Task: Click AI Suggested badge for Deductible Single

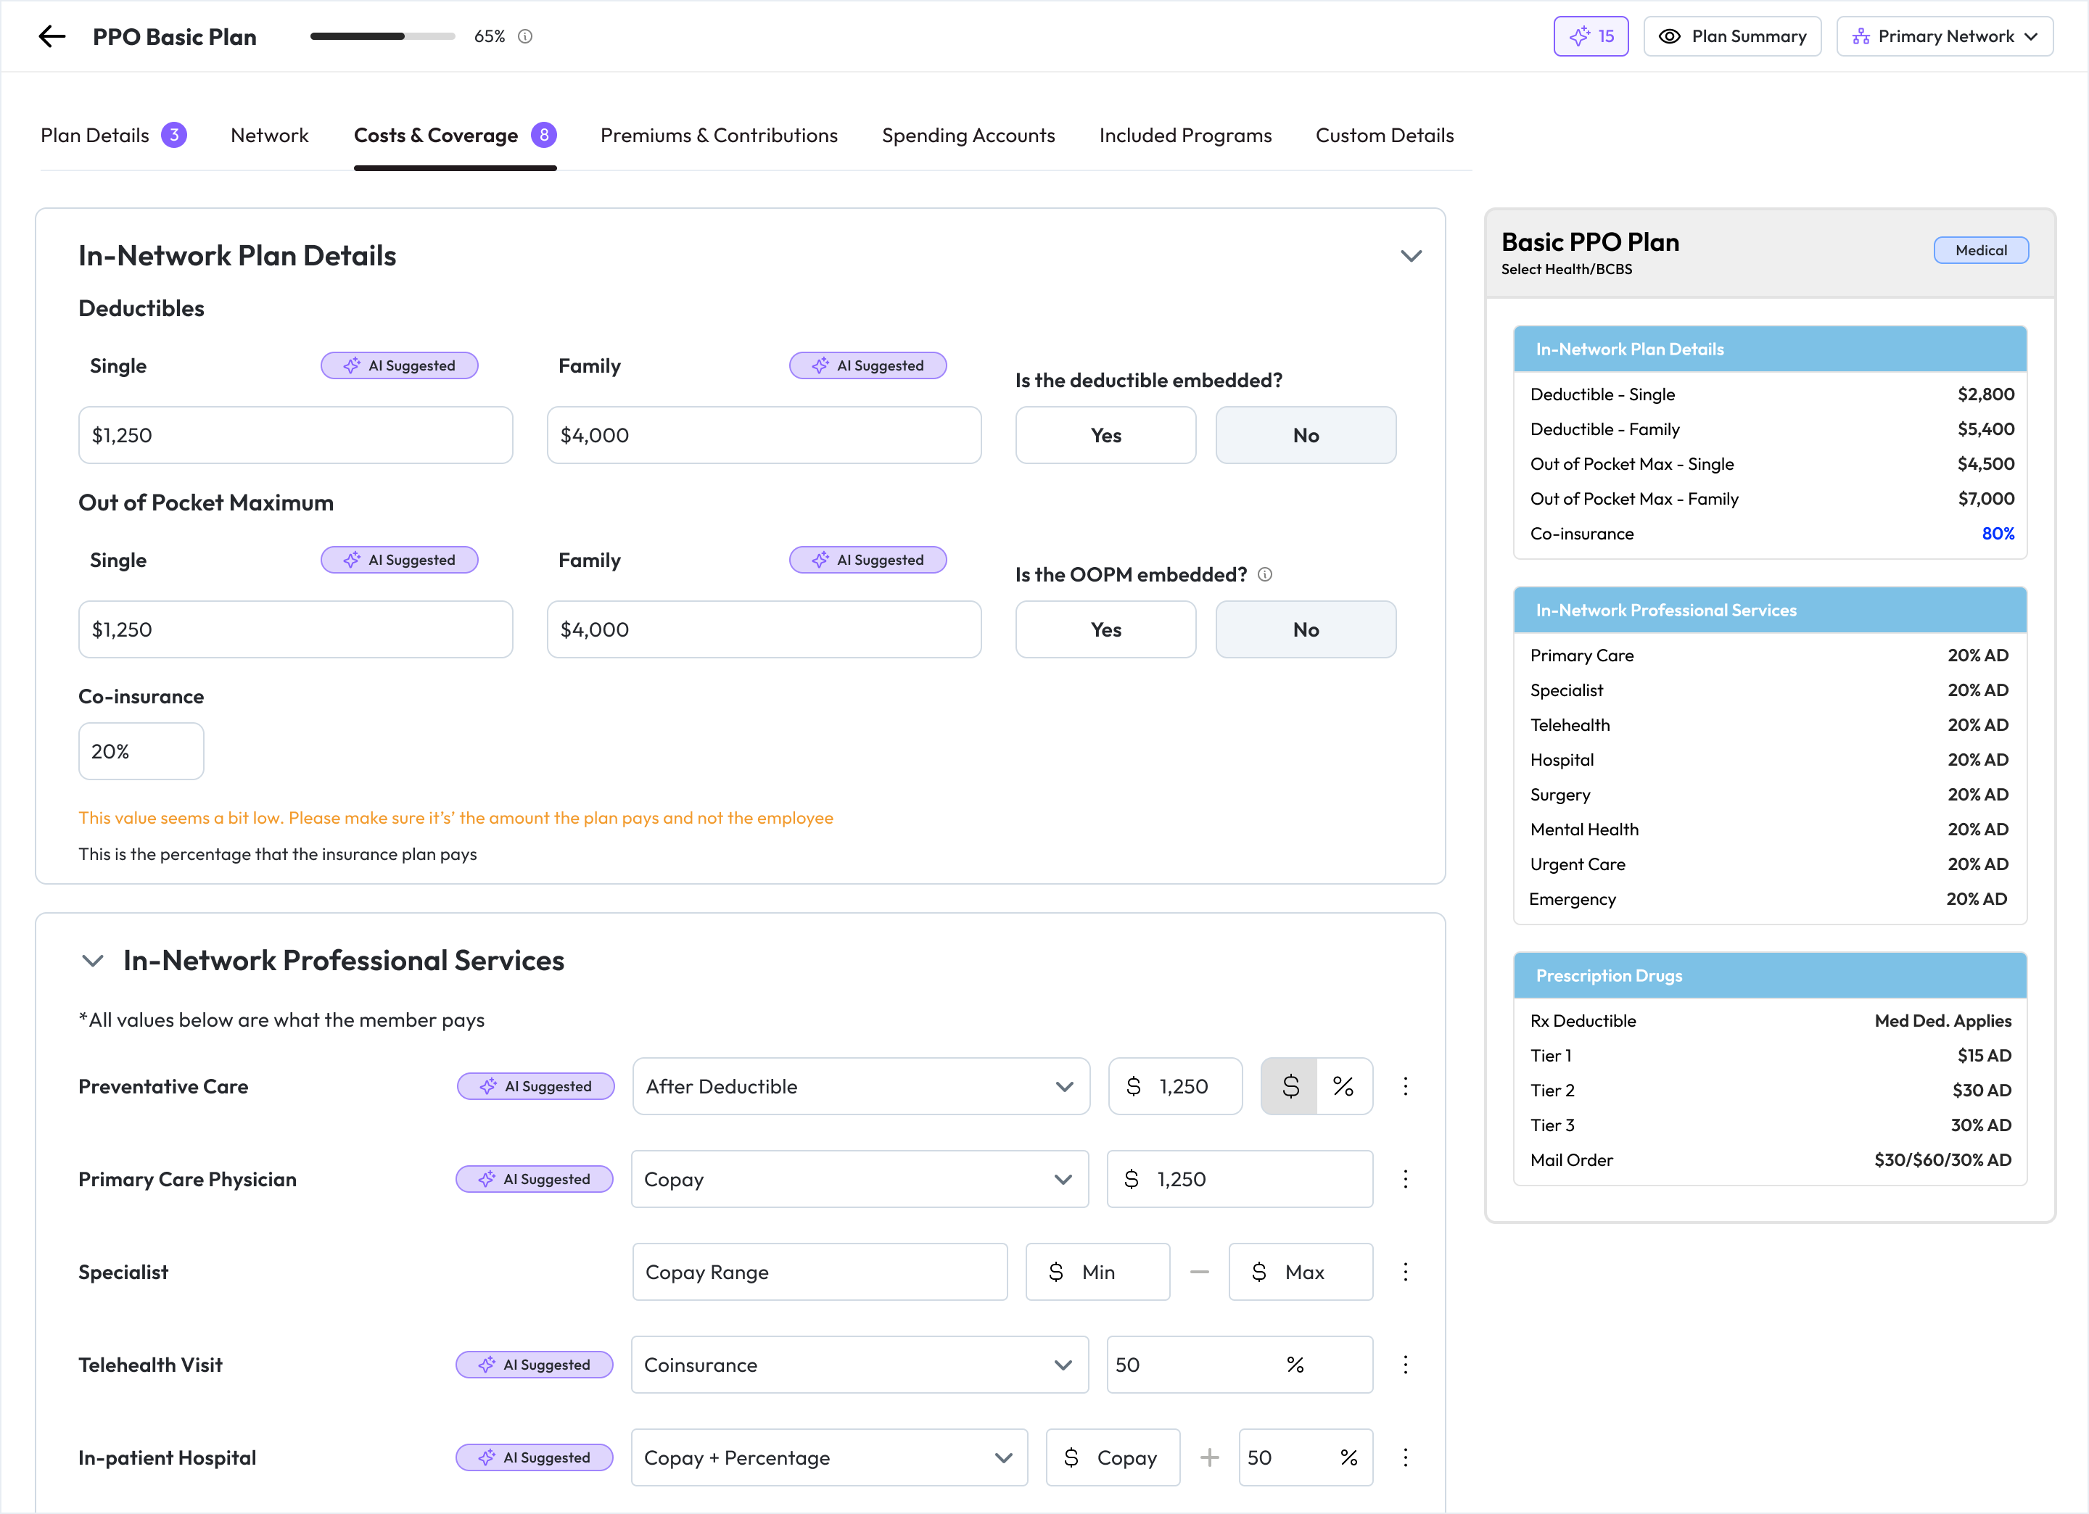Action: click(400, 365)
